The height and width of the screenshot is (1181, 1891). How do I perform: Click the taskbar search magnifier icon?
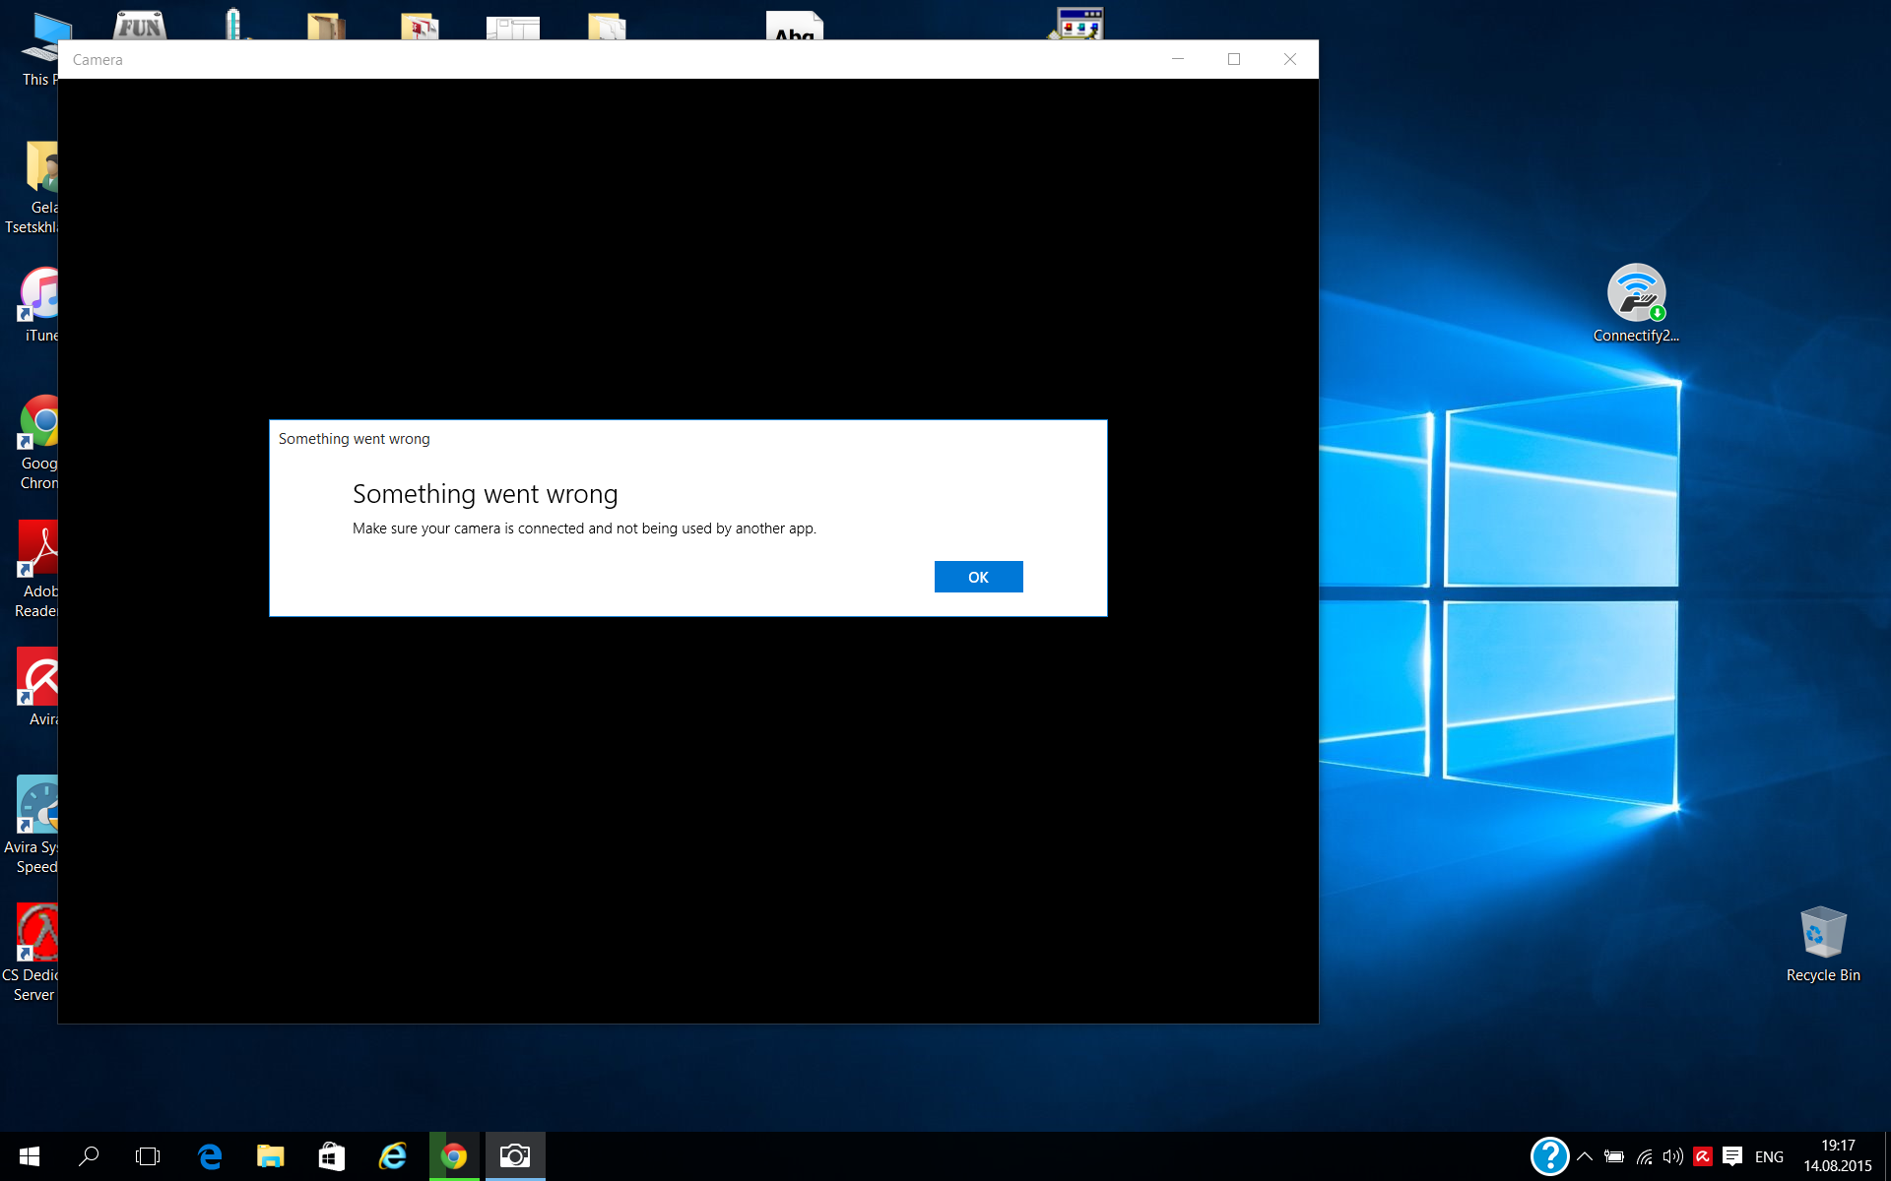click(89, 1156)
